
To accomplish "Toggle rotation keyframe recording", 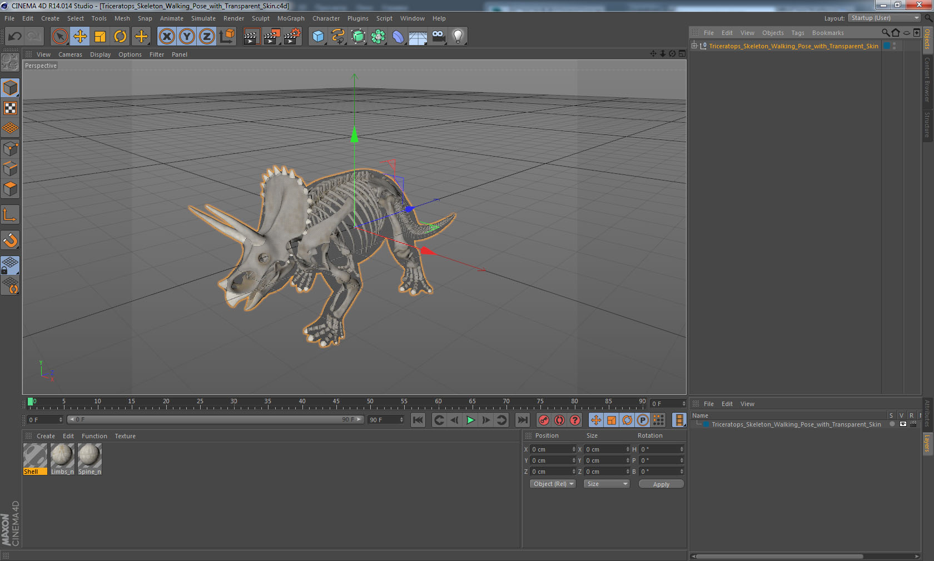I will pos(627,420).
